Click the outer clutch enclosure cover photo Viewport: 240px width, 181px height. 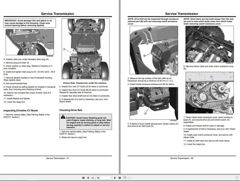(x=210, y=44)
